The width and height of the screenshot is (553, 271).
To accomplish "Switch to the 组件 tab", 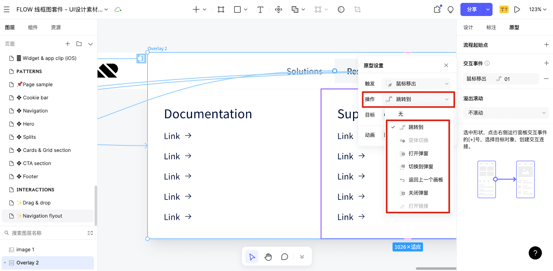I will coord(33,28).
